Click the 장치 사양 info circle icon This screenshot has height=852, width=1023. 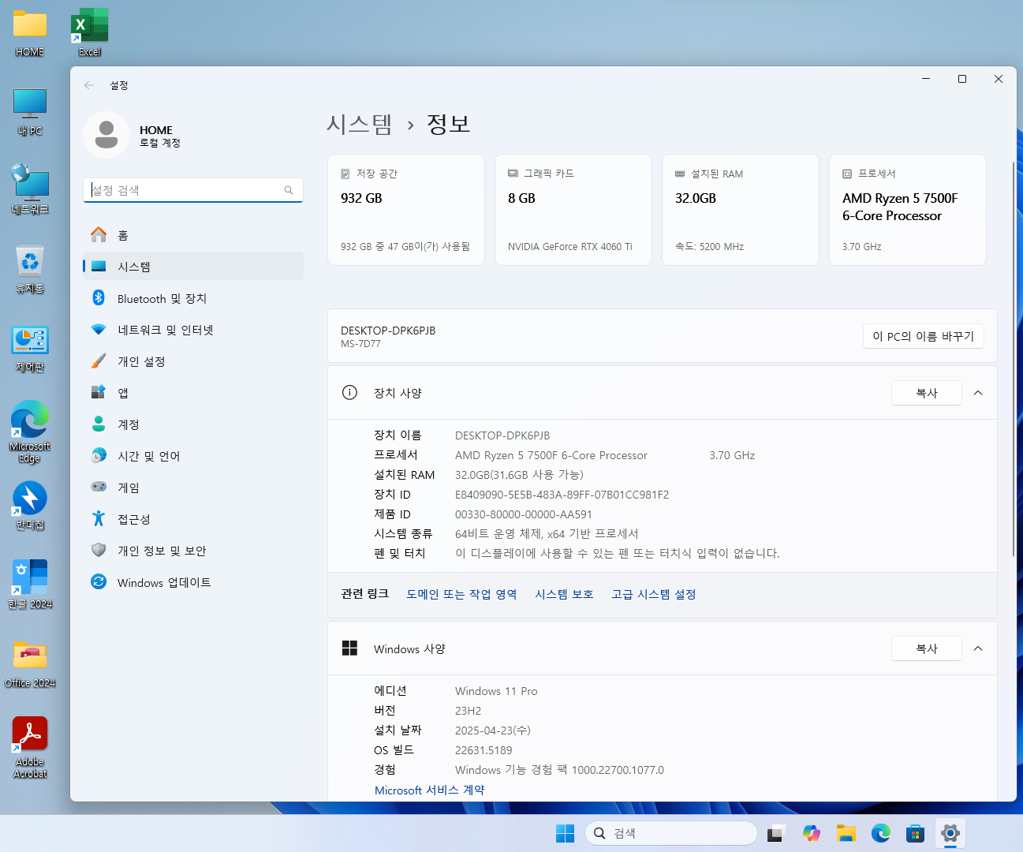350,393
